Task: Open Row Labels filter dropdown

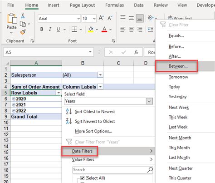Action: (59, 93)
